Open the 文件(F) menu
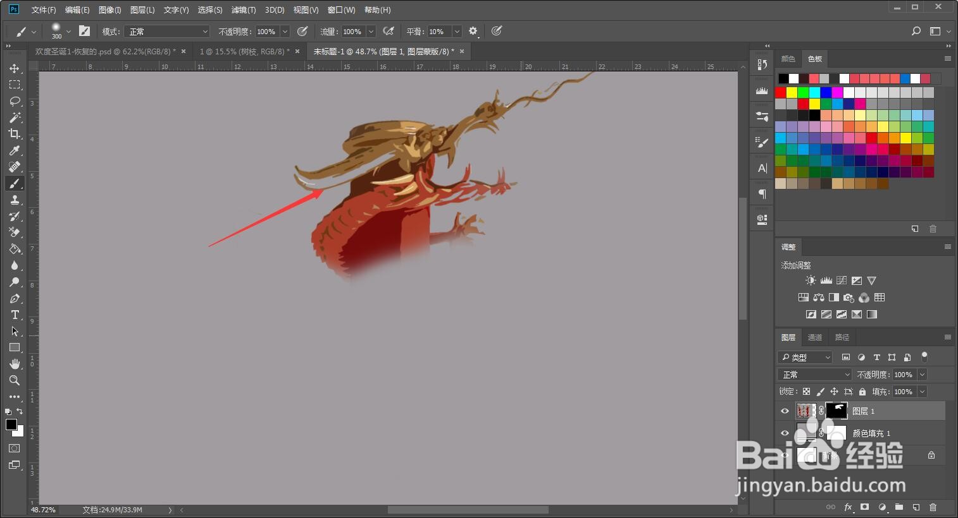This screenshot has width=958, height=518. tap(44, 10)
